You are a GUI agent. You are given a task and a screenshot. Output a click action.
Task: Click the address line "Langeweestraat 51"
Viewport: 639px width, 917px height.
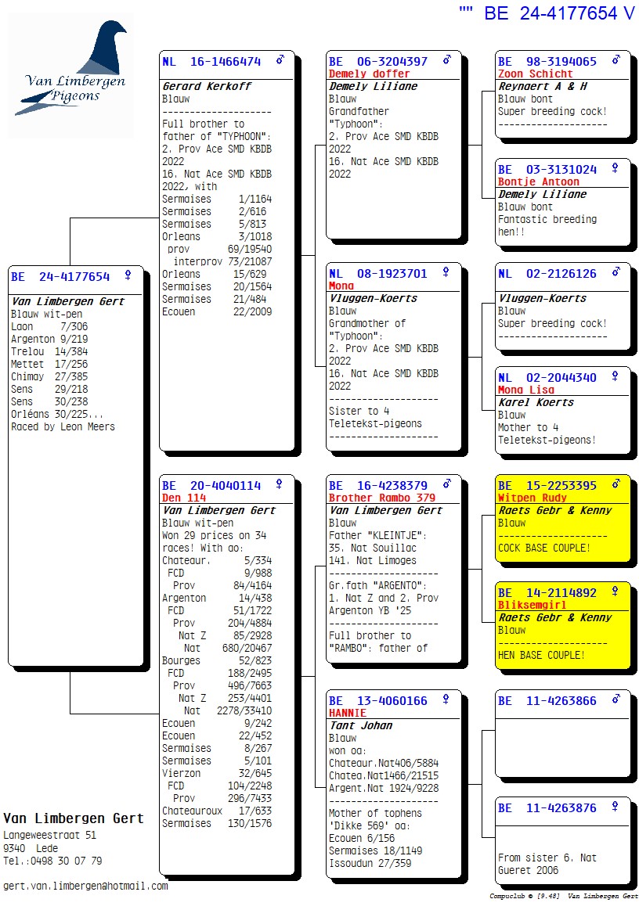click(49, 836)
